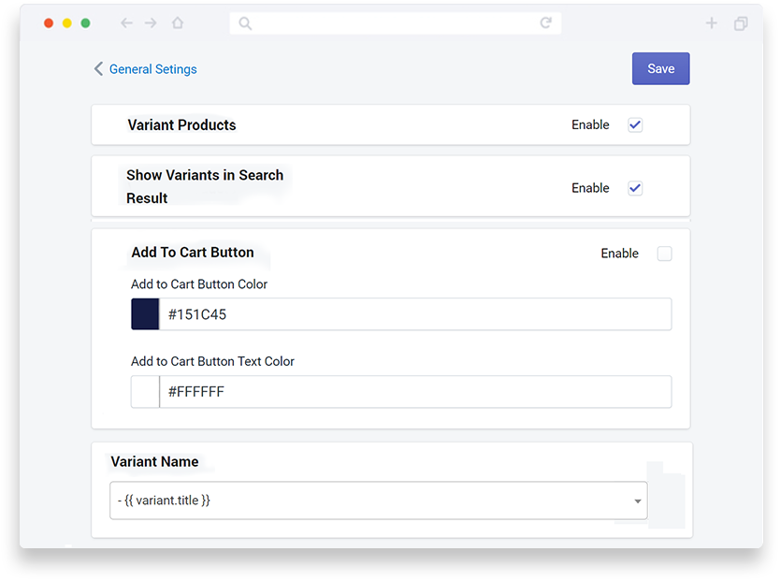
Task: Click the search magnifier icon in address bar
Action: [245, 23]
